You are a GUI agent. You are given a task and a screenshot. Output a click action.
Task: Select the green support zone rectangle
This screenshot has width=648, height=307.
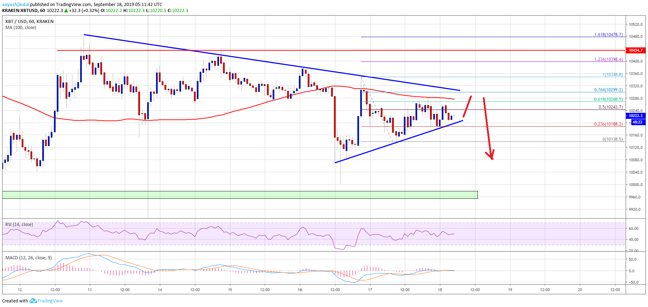point(240,195)
